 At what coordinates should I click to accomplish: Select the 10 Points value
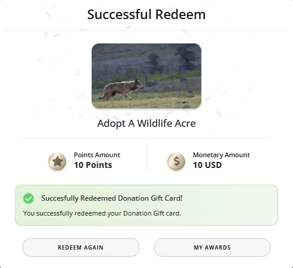(x=93, y=165)
